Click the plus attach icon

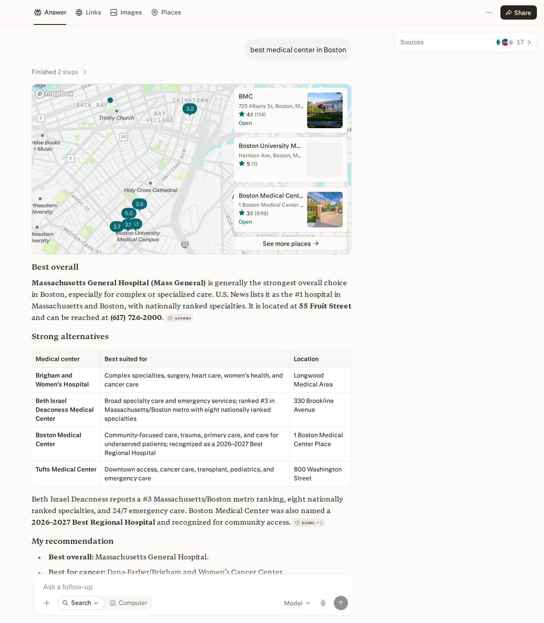click(47, 603)
